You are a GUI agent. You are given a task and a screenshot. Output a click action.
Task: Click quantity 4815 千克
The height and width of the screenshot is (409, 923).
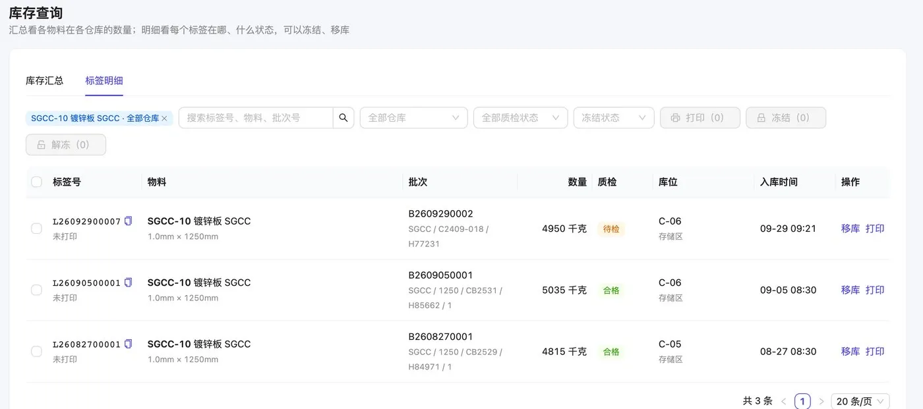[x=564, y=352]
